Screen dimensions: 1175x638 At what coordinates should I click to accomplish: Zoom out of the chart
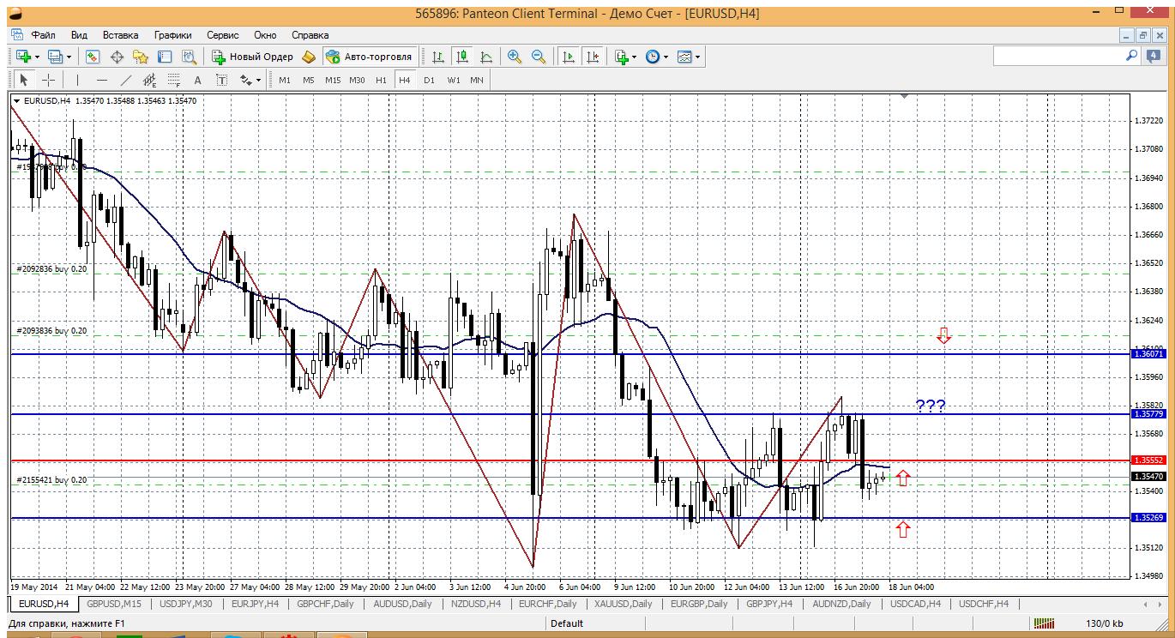click(x=539, y=57)
